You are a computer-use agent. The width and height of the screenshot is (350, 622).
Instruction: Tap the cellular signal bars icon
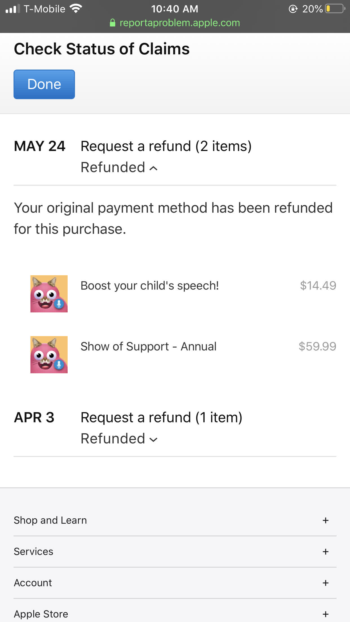click(x=13, y=9)
